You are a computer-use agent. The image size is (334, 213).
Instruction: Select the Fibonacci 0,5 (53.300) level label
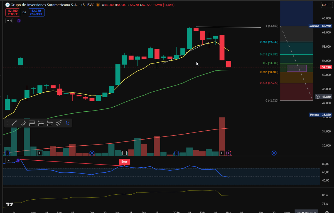tap(271, 63)
